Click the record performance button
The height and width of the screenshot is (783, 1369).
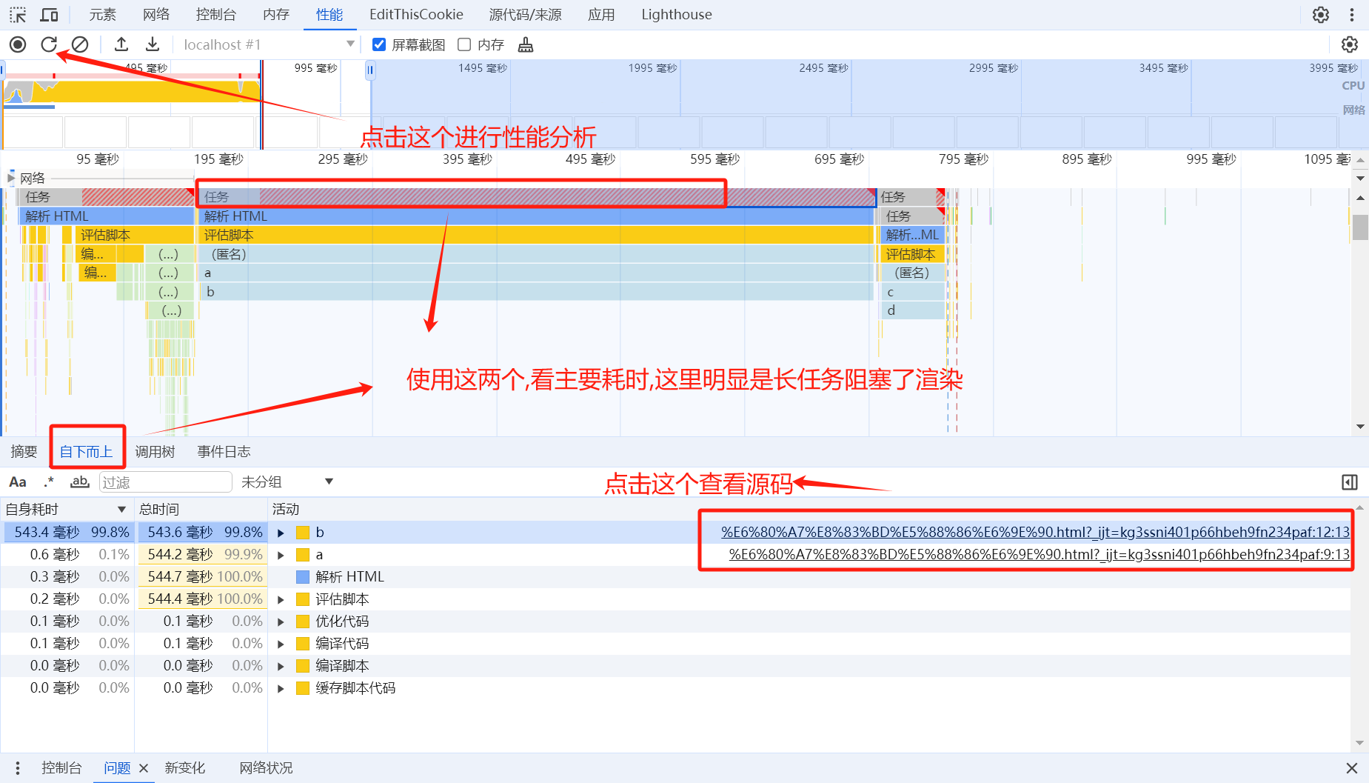(x=18, y=44)
